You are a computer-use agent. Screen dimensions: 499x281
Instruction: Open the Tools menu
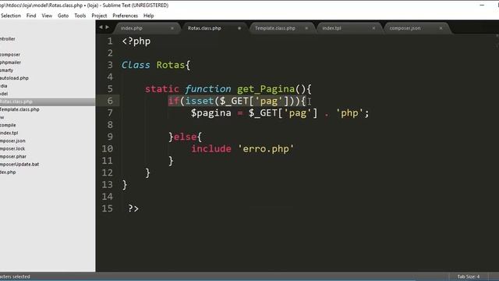click(x=80, y=16)
